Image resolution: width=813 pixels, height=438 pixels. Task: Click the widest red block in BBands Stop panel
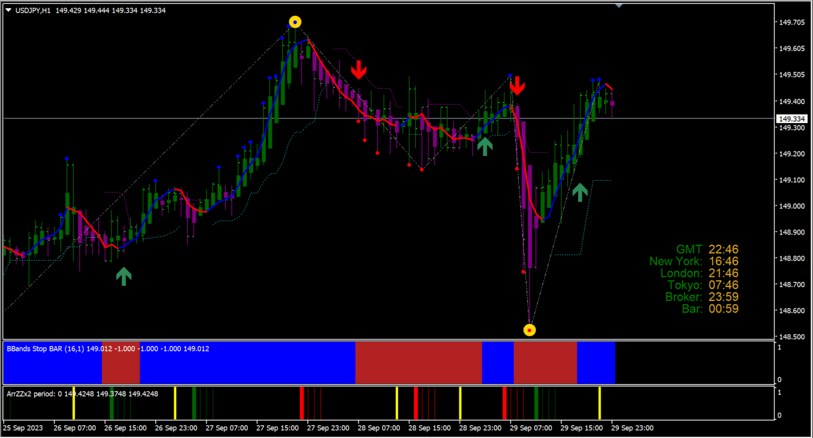419,363
